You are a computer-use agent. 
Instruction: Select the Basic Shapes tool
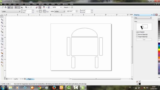[2, 44]
